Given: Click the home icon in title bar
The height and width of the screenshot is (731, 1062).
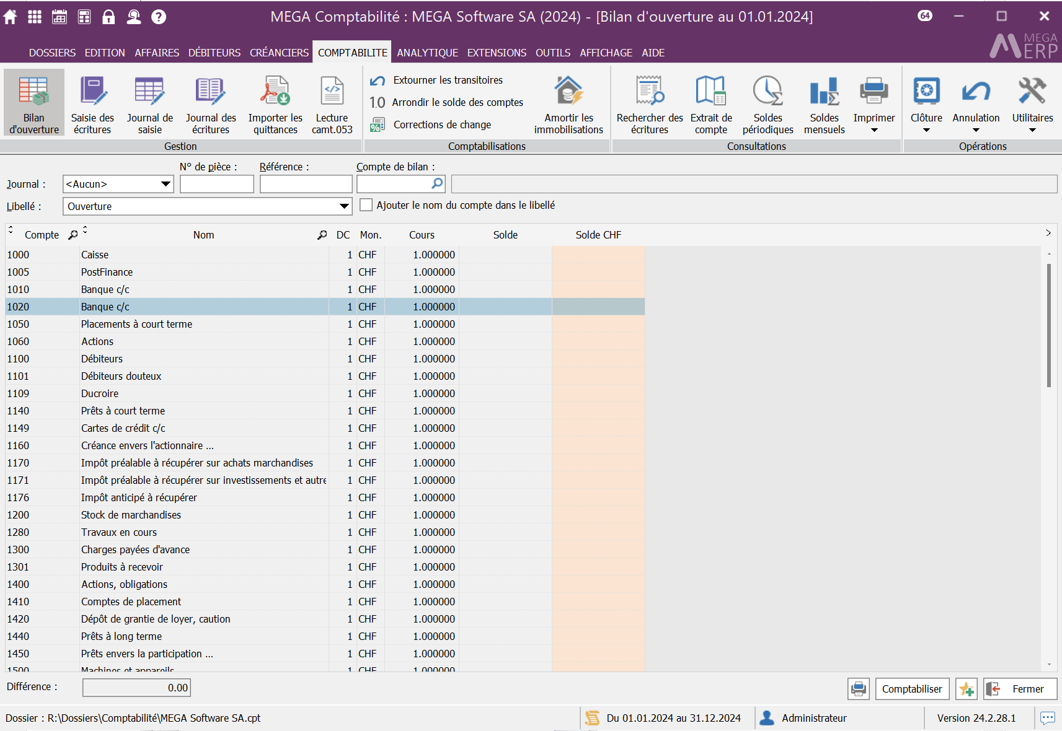Looking at the screenshot, I should pyautogui.click(x=10, y=17).
